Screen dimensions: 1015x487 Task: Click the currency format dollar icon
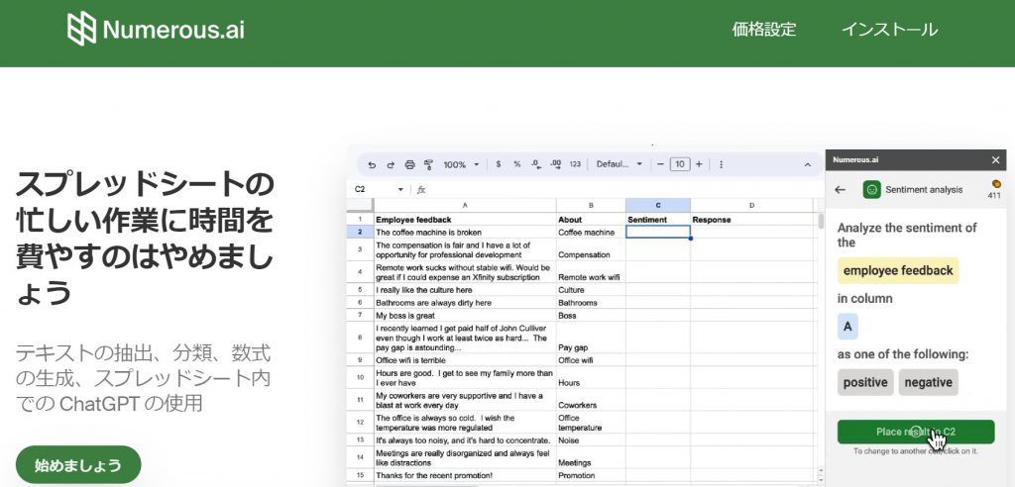point(498,164)
